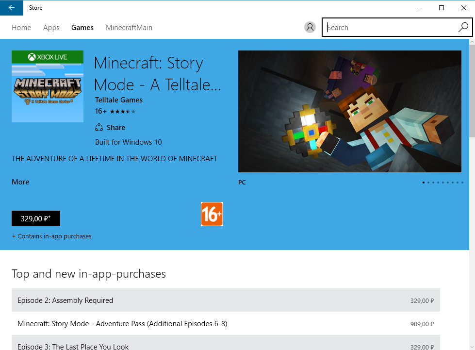Select the PC platform label below the screenshot
The width and height of the screenshot is (475, 350).
tap(242, 183)
